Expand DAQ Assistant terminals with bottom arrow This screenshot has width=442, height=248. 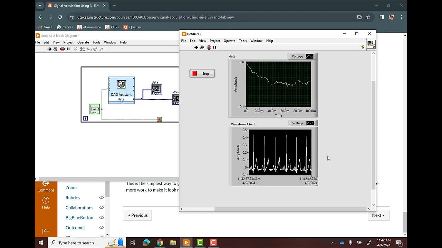121,102
